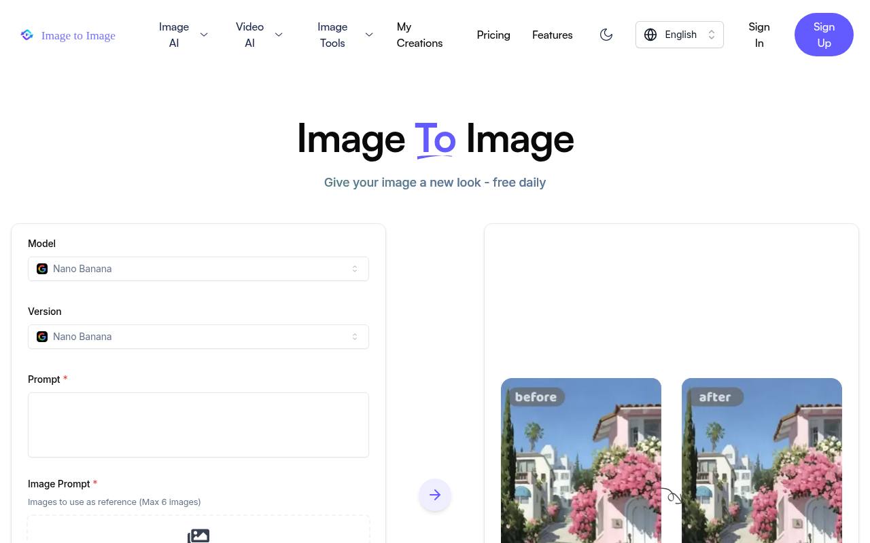870x543 pixels.
Task: Click 'Images to use as reference' hint text
Action: tap(114, 502)
